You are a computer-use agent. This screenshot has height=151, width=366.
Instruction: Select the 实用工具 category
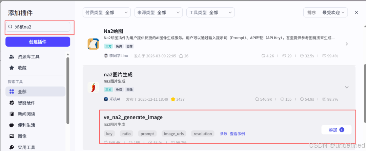coord(36,147)
